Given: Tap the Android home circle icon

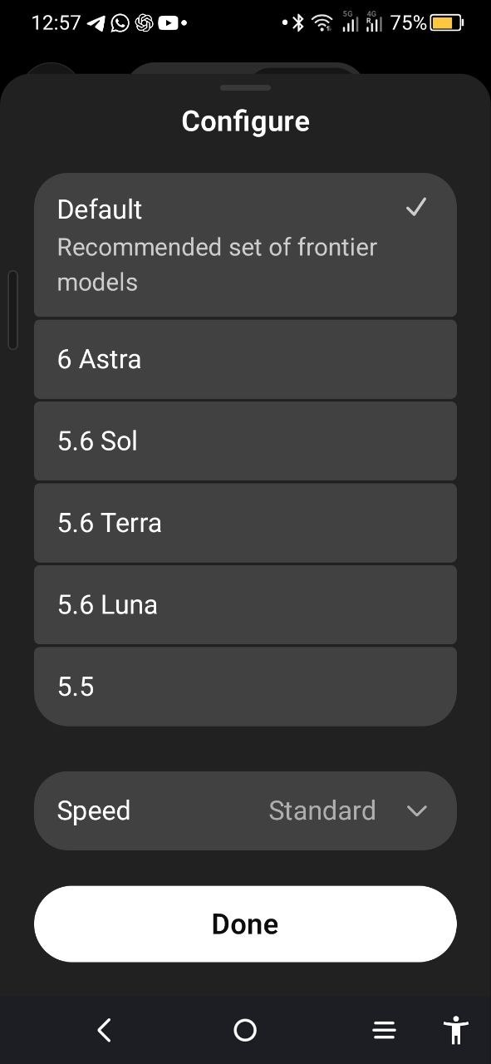Looking at the screenshot, I should coord(245,1031).
